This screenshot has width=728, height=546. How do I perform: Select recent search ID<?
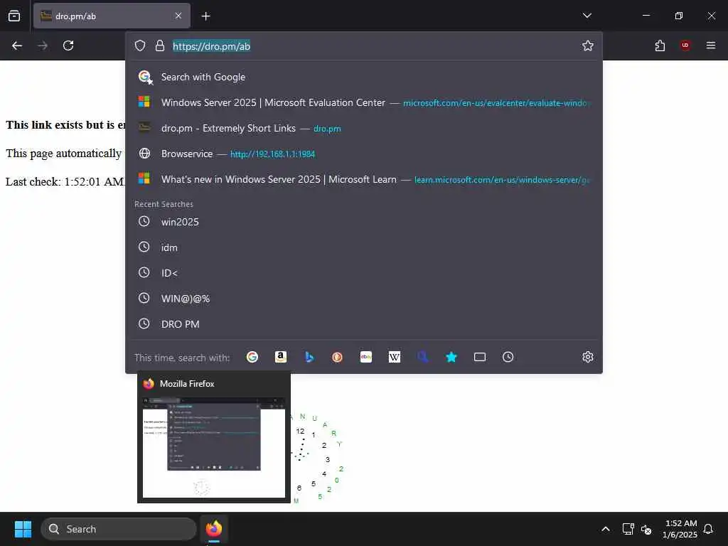[364, 273]
